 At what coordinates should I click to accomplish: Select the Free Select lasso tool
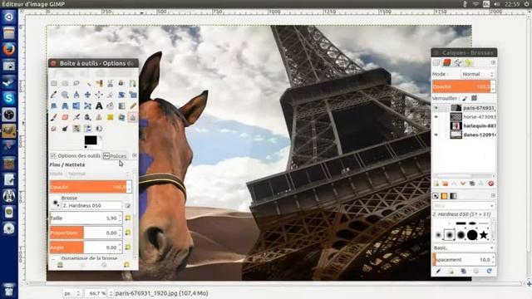76,83
